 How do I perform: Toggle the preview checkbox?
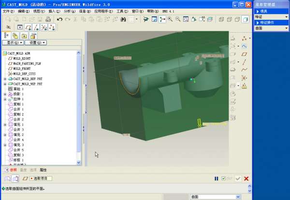223,178
